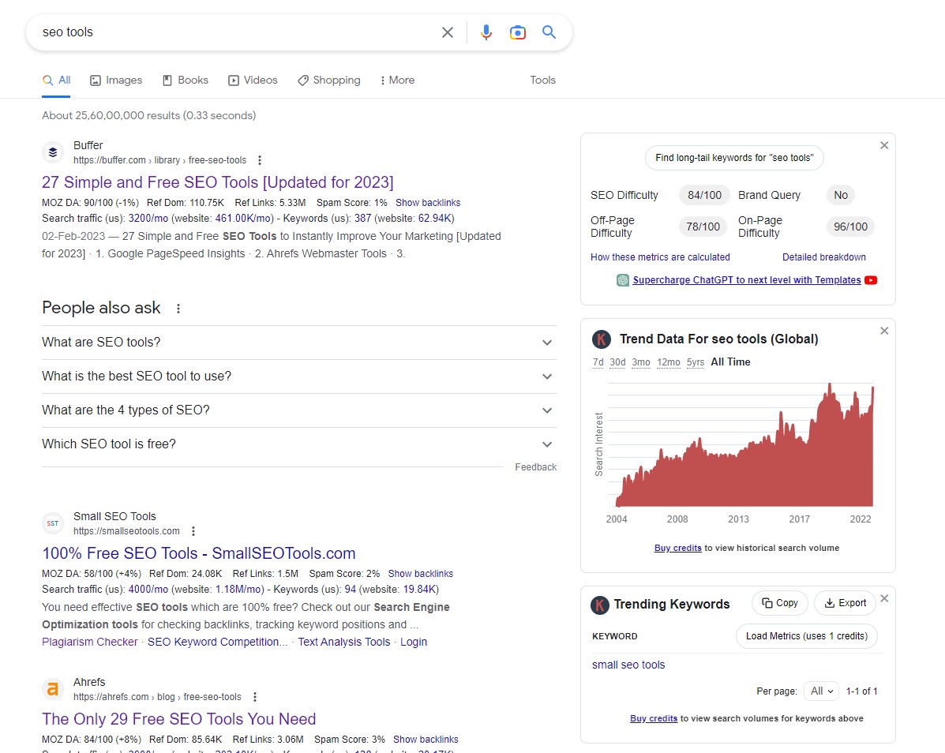The height and width of the screenshot is (753, 945).
Task: Open the Per page 'All' dropdown
Action: 822,691
